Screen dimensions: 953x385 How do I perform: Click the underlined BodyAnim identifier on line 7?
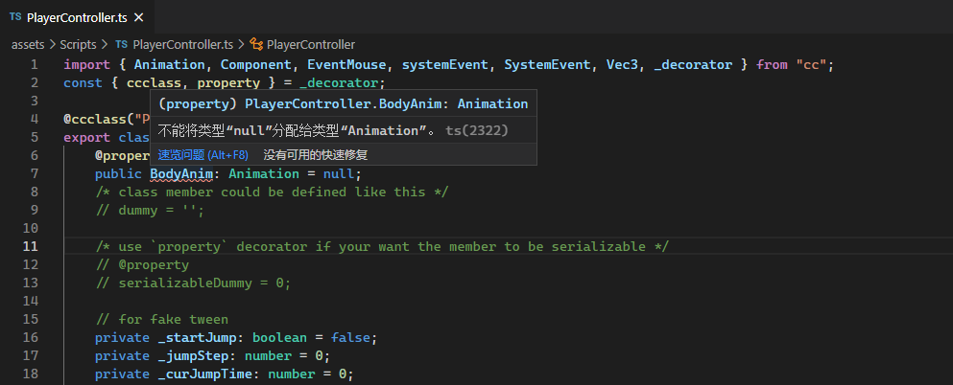(x=181, y=173)
